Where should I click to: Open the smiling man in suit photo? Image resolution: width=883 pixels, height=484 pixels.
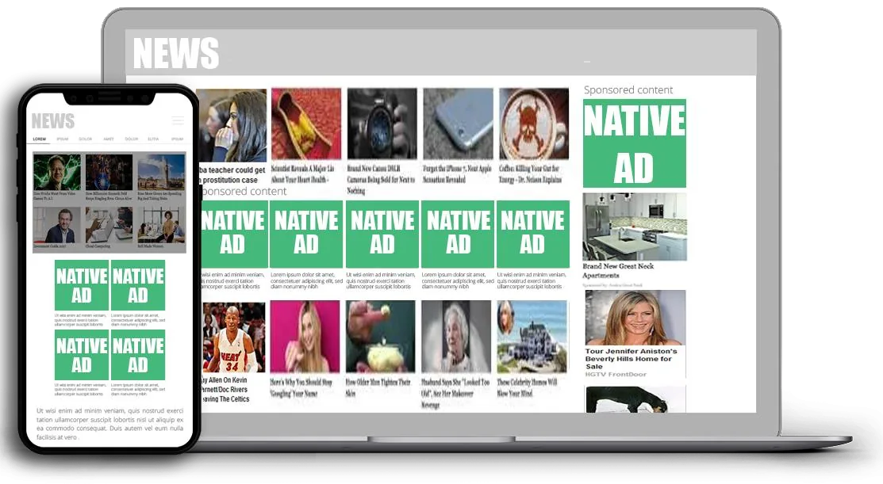point(57,225)
